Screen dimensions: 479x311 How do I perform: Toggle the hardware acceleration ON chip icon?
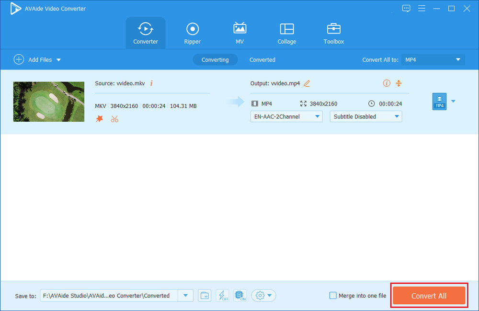[x=240, y=295]
